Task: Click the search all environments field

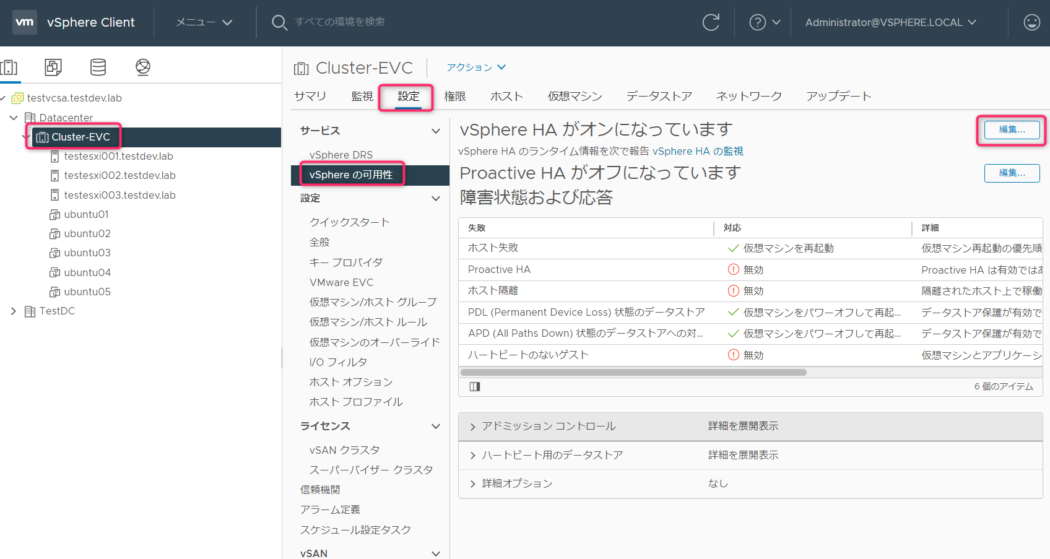Action: coord(340,22)
